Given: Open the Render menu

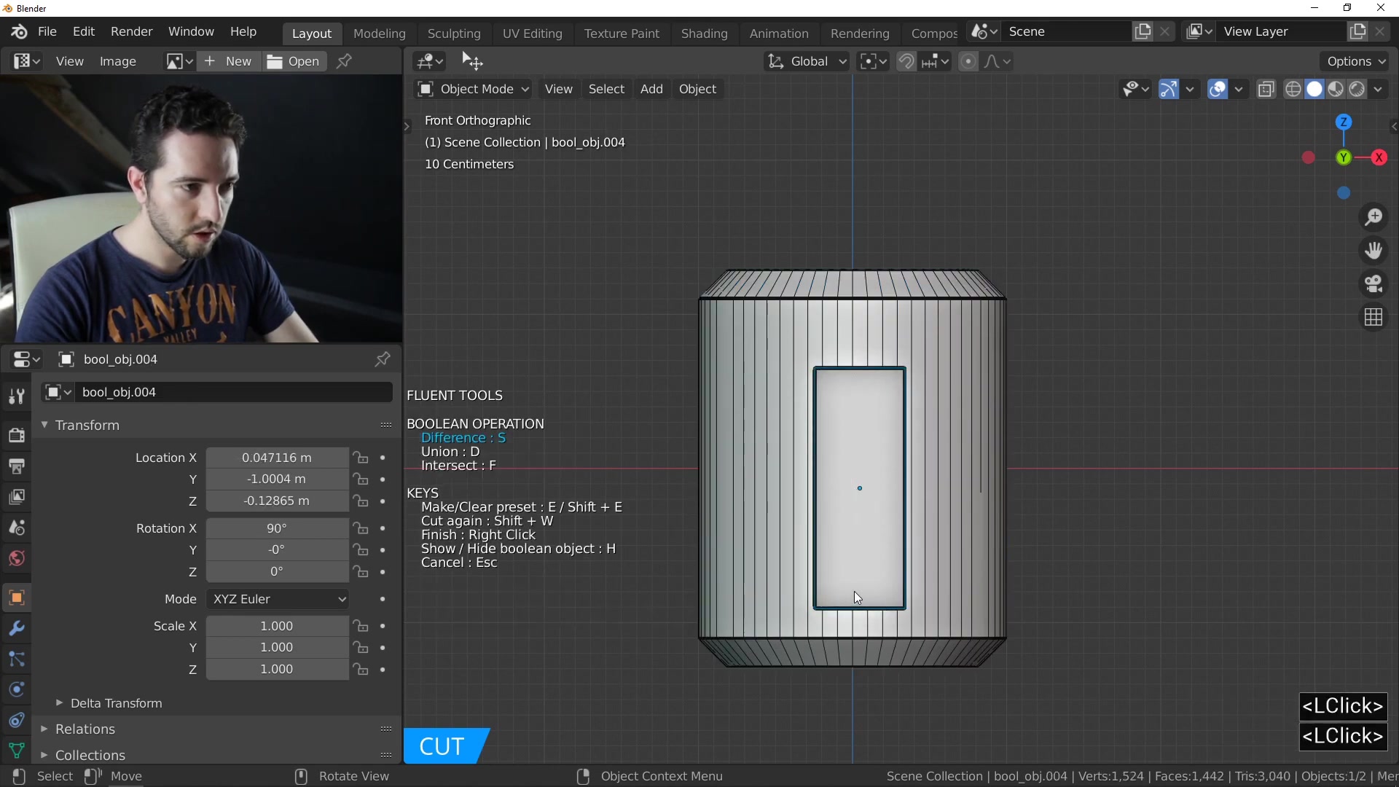Looking at the screenshot, I should click(131, 32).
